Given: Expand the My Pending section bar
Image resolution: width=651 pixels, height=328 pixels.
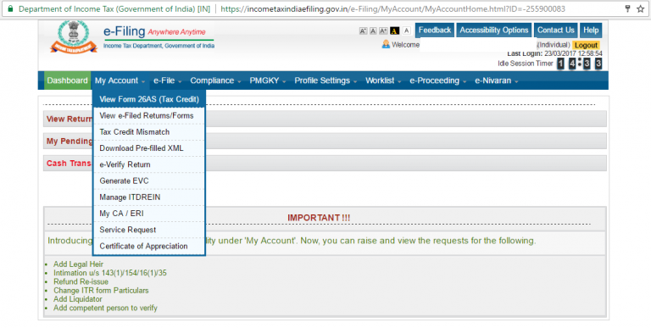Looking at the screenshot, I should click(325, 142).
